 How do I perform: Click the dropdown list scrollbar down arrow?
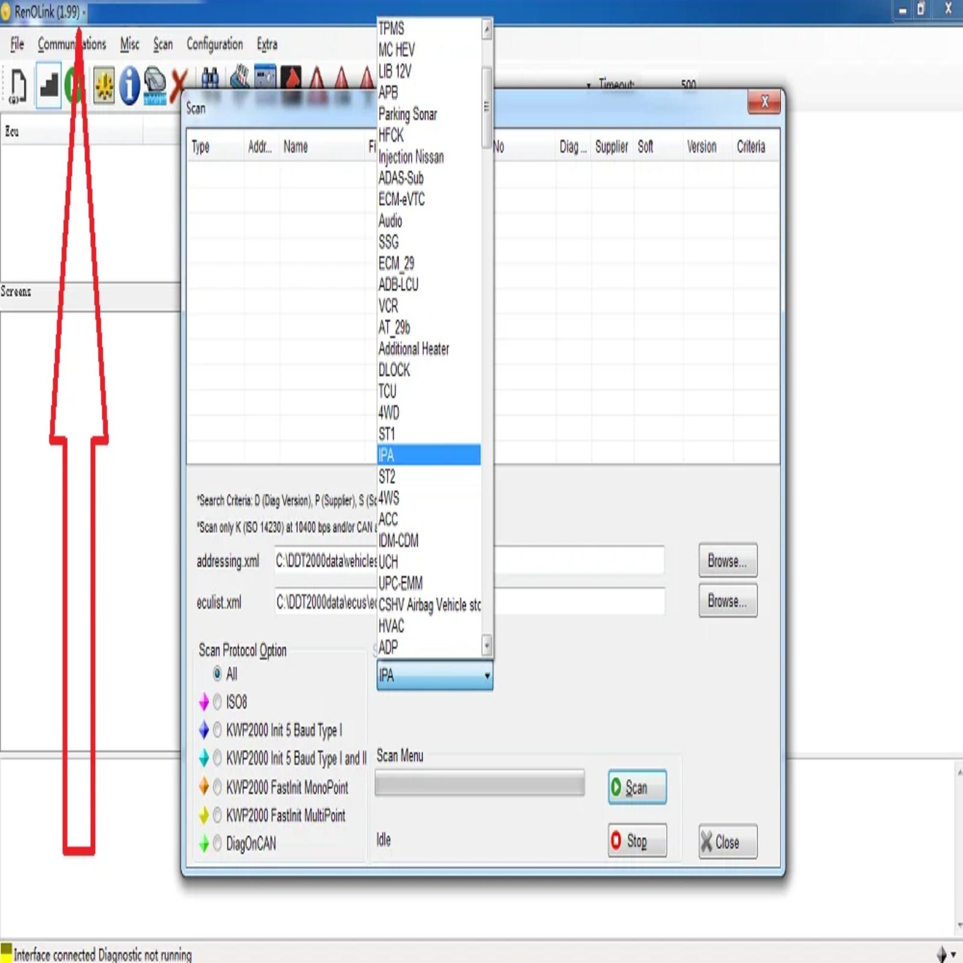(487, 646)
